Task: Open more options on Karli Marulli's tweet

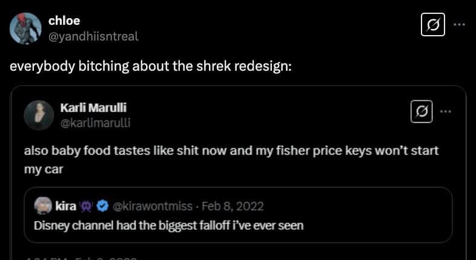Action: (446, 111)
